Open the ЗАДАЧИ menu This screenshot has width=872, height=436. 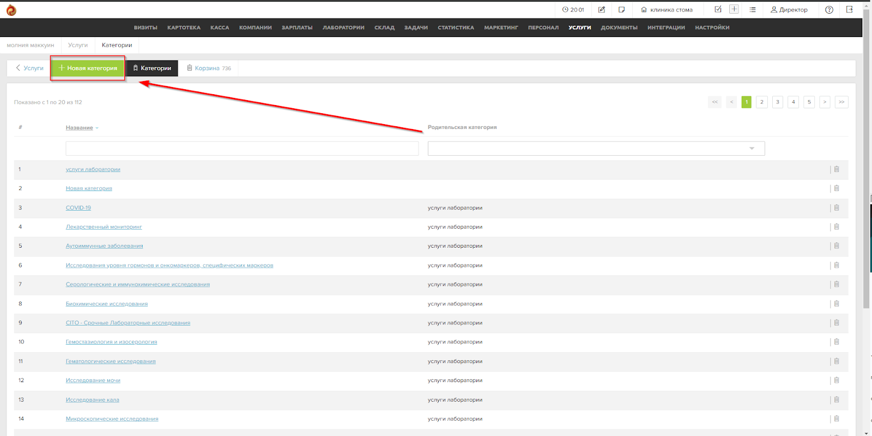(416, 28)
